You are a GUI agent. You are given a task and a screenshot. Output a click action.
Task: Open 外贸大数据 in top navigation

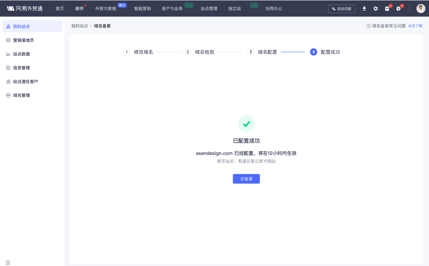pyautogui.click(x=105, y=8)
